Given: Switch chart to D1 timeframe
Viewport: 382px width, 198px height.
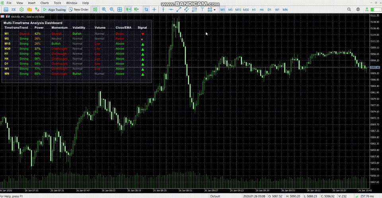Looking at the screenshot, I should pos(269,10).
